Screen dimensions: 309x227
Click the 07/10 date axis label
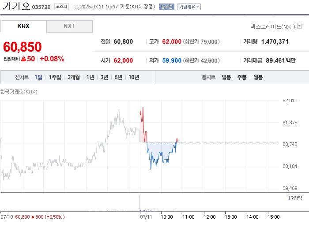[7, 217]
